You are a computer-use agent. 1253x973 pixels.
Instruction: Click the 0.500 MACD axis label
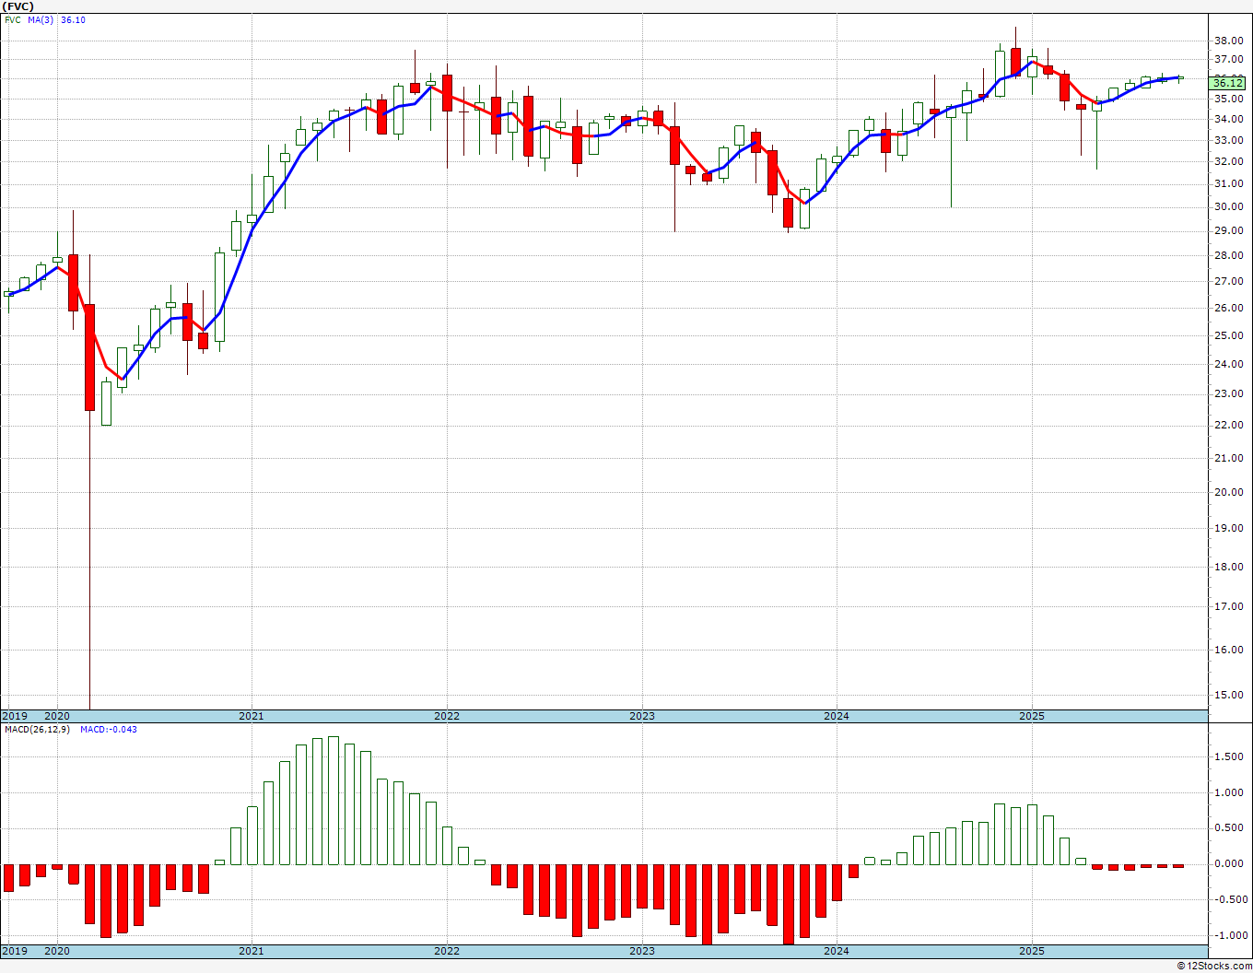click(1230, 828)
